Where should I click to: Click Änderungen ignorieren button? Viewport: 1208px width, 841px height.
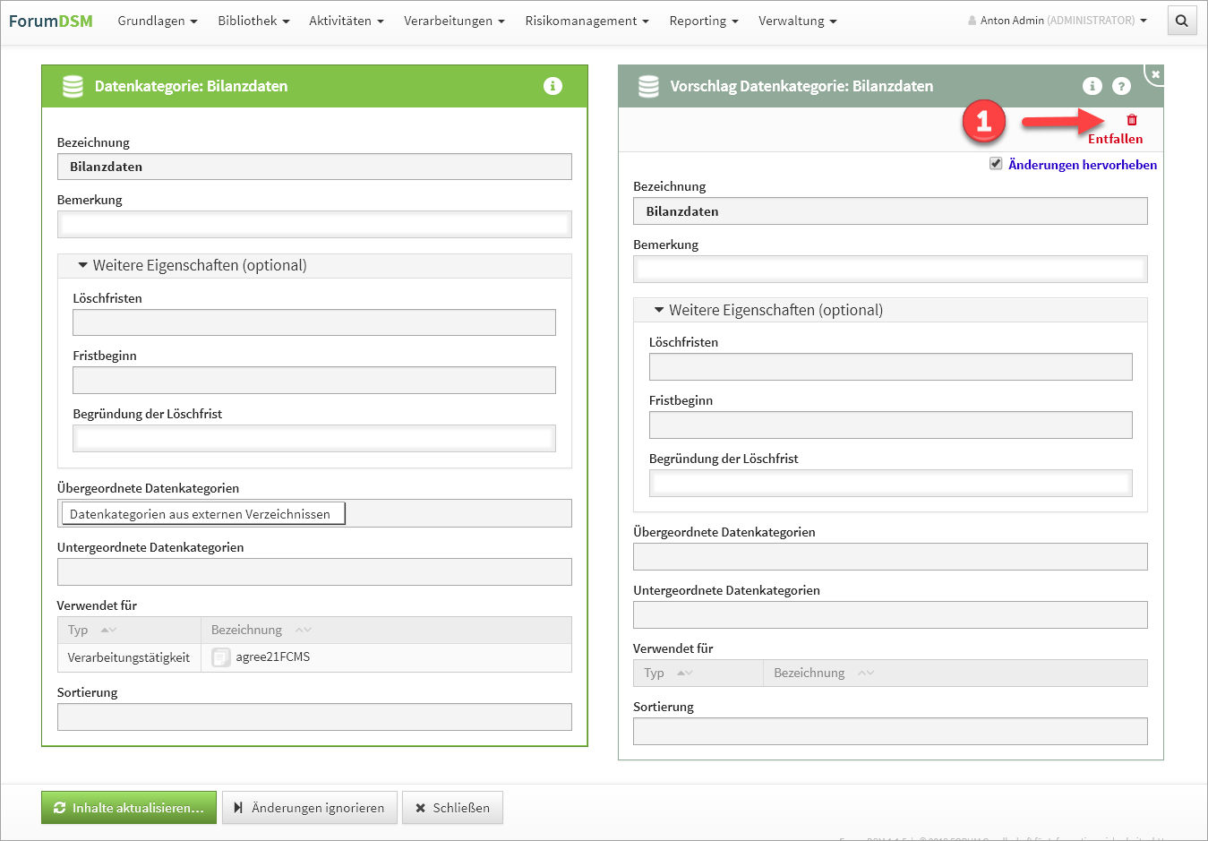click(309, 808)
